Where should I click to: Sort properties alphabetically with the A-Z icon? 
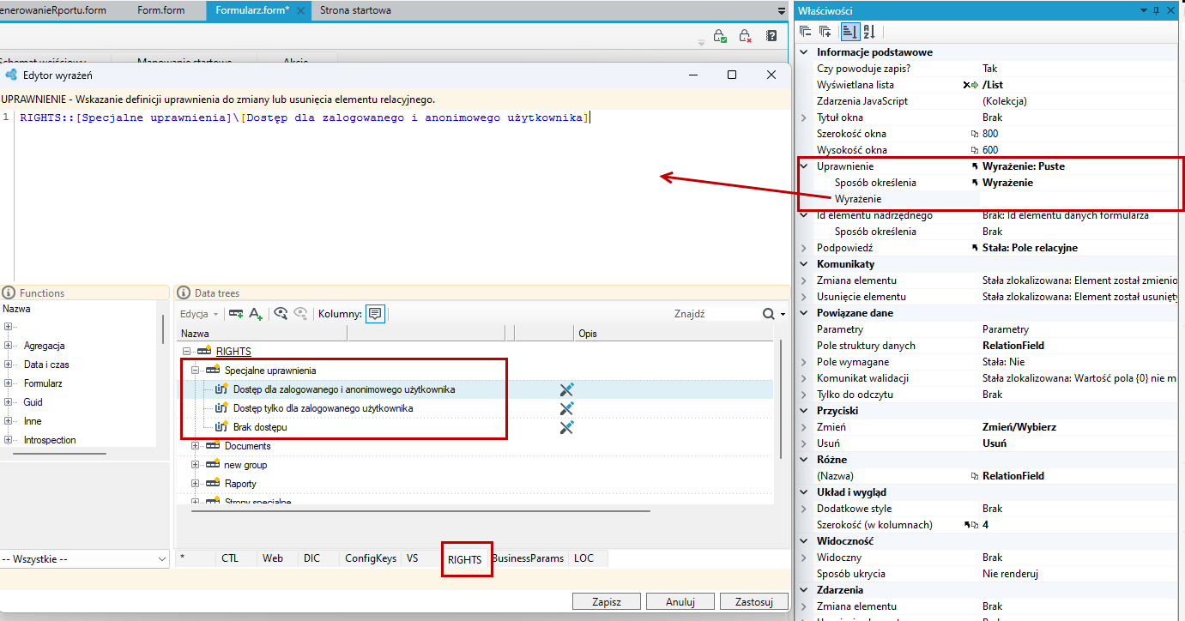pyautogui.click(x=869, y=32)
